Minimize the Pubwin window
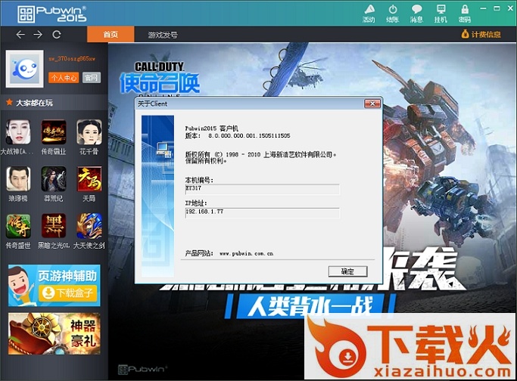517x381 pixels. [x=484, y=8]
